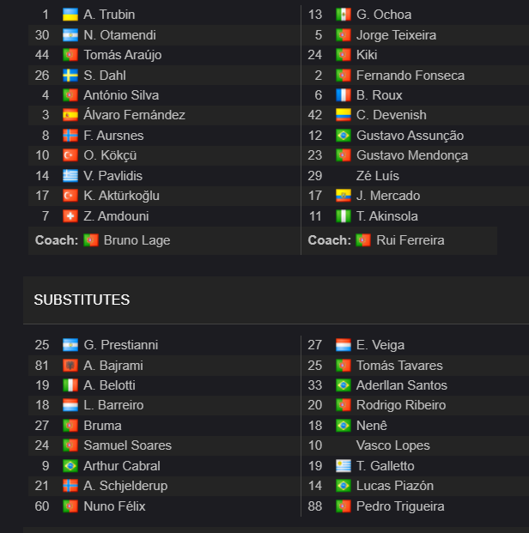Click the Italy flag next to A. Belotti

click(x=70, y=385)
